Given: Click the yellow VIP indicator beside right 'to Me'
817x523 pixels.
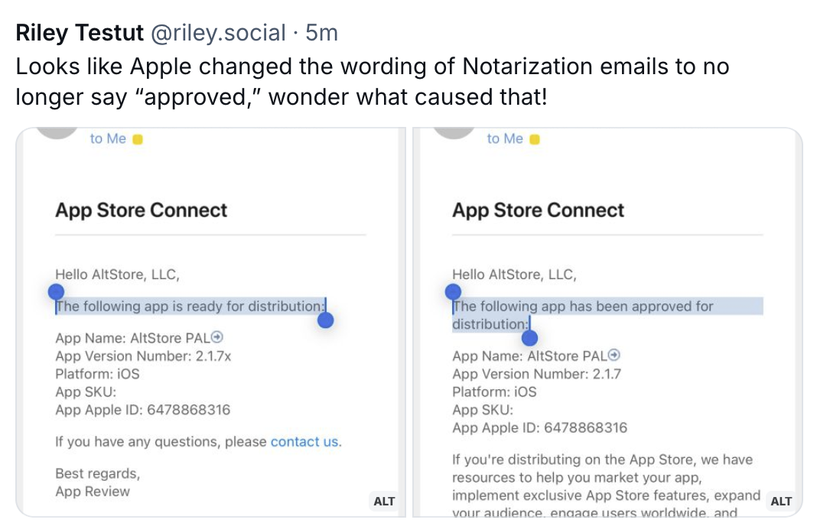Looking at the screenshot, I should pos(533,138).
